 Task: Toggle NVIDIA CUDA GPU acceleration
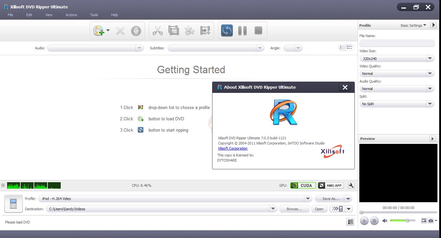pyautogui.click(x=303, y=185)
